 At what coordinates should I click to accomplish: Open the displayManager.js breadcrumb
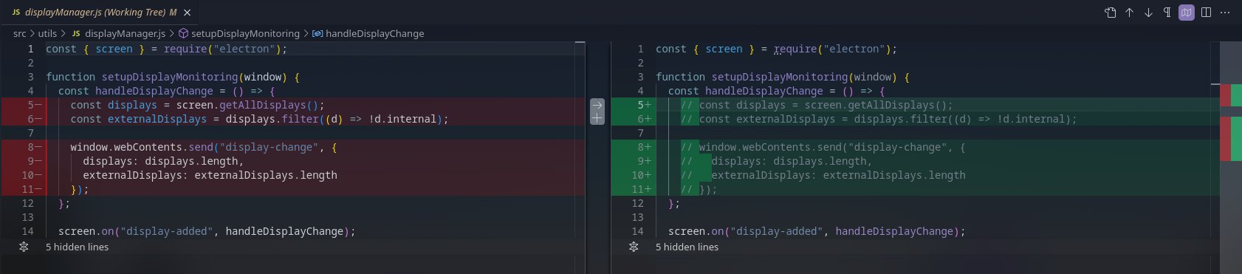point(118,33)
